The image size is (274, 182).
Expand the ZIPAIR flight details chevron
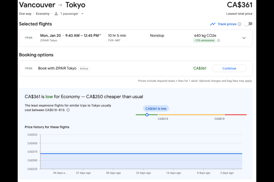click(244, 38)
